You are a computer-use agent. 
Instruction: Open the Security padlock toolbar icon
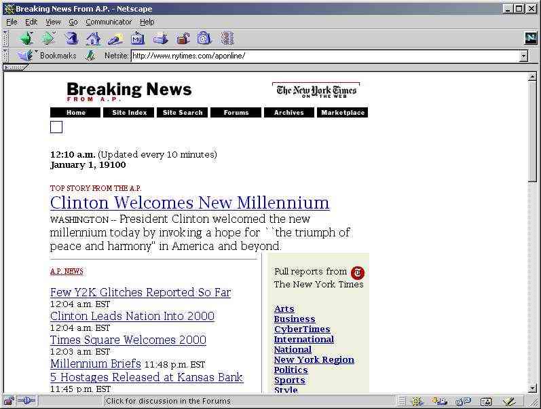click(x=183, y=39)
